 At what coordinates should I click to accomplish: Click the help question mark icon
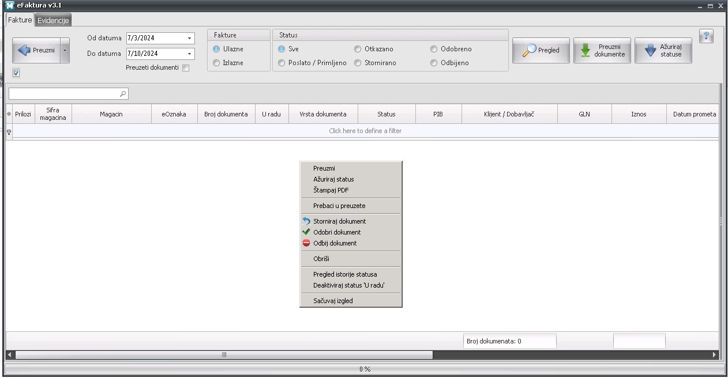(706, 36)
